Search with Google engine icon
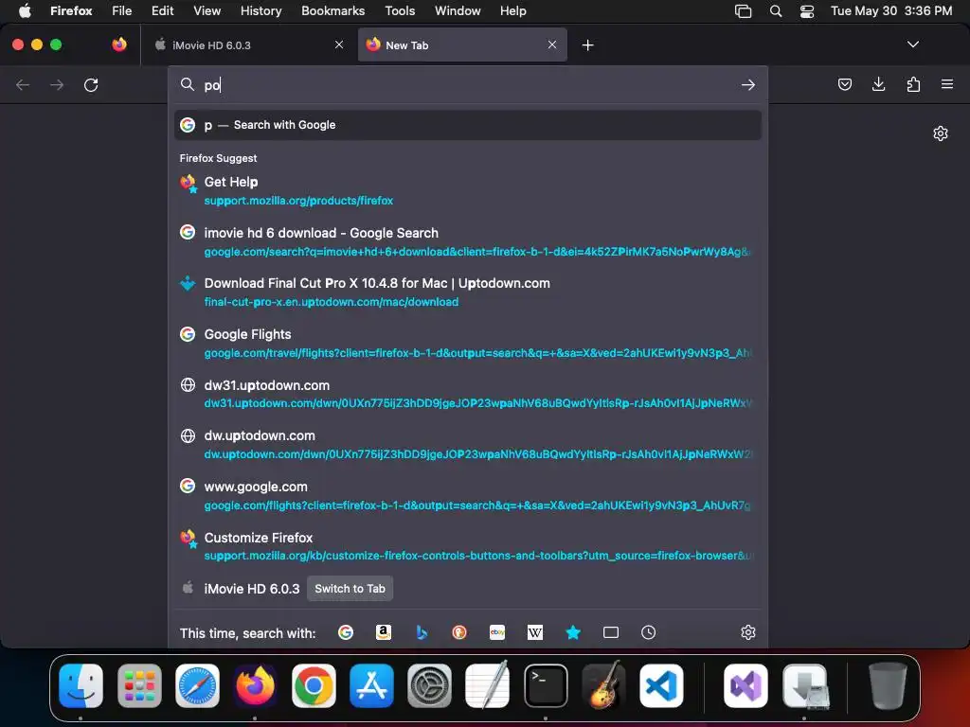 345,632
